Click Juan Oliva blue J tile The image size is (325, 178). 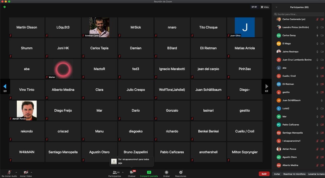(245, 27)
